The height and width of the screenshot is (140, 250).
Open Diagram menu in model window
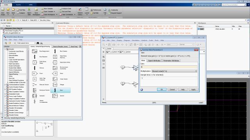pyautogui.click(x=127, y=40)
